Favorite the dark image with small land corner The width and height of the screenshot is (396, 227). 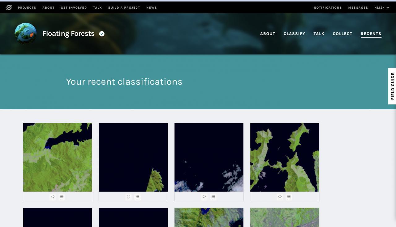pyautogui.click(x=128, y=197)
